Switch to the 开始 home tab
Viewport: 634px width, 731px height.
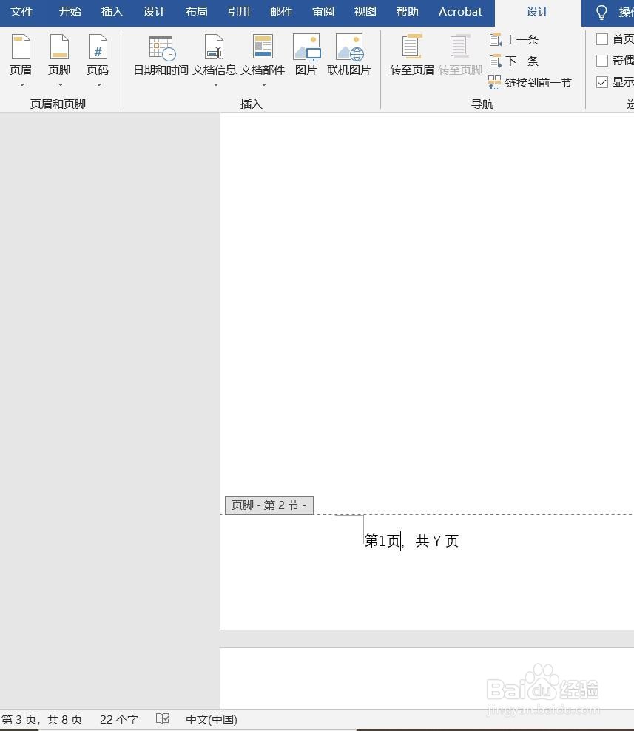tap(70, 12)
